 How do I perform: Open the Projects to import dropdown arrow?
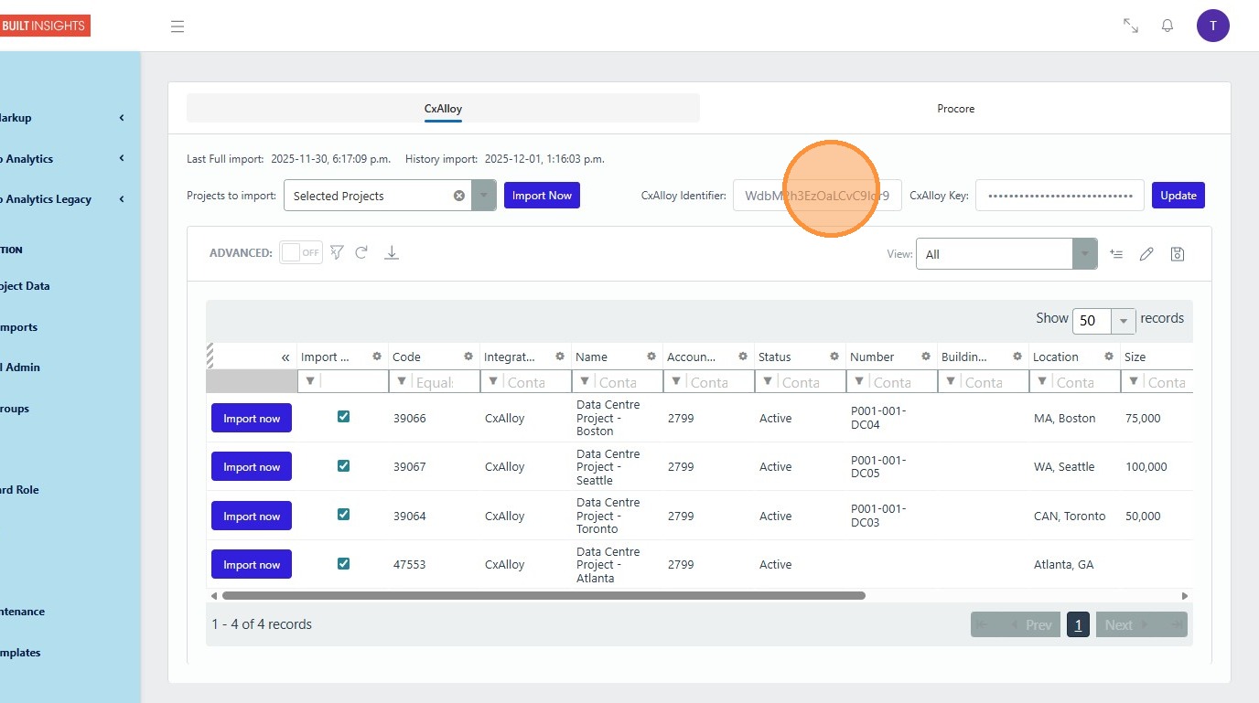click(484, 196)
